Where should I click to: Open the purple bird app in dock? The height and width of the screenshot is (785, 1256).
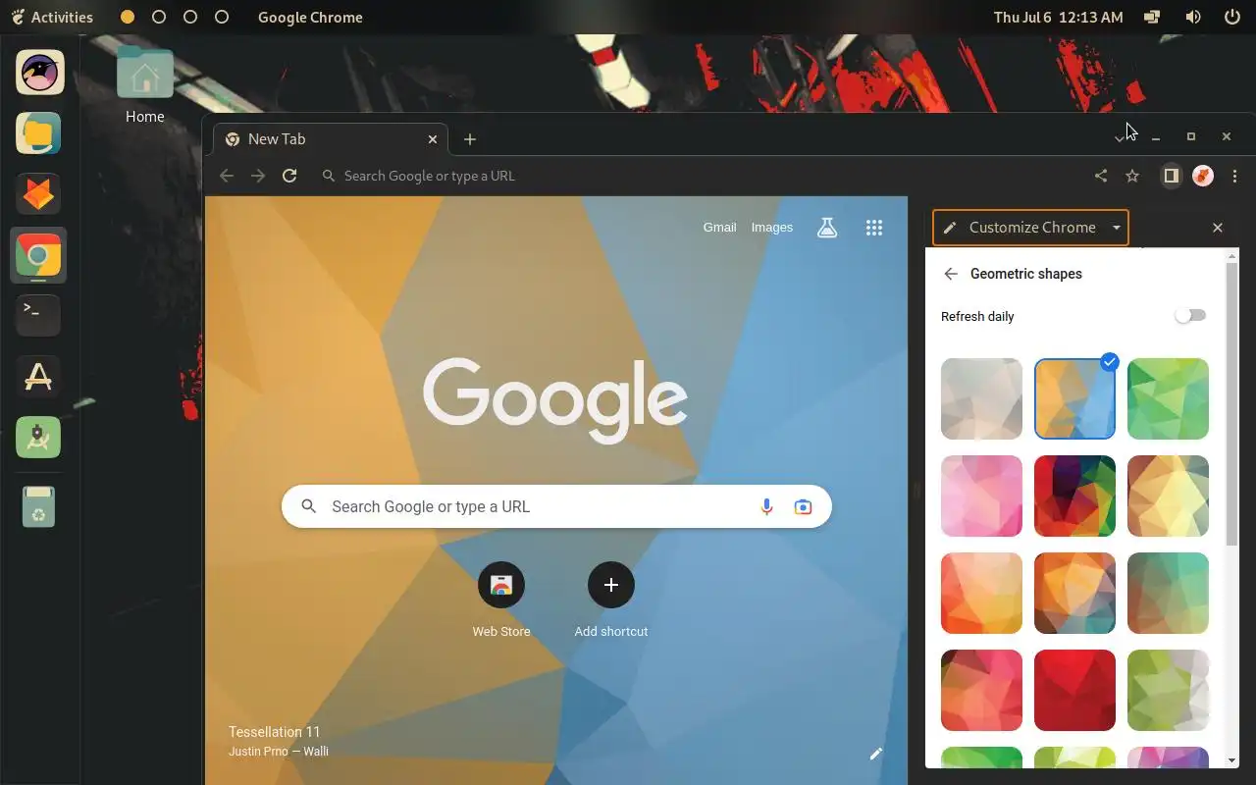tap(38, 73)
